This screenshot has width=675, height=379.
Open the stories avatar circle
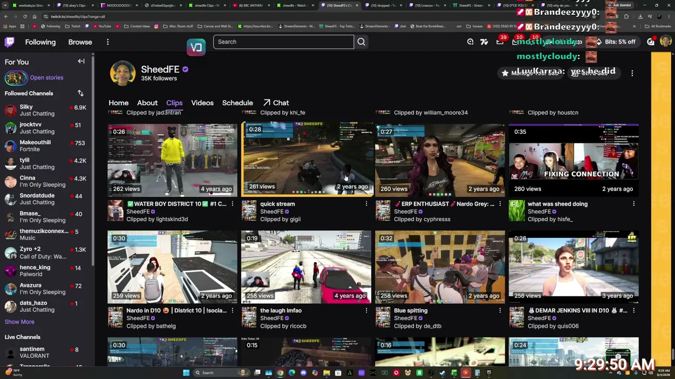tap(16, 78)
